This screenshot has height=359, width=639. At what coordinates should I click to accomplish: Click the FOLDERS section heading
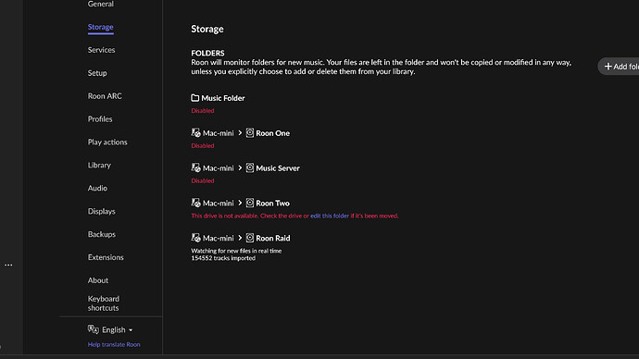207,53
